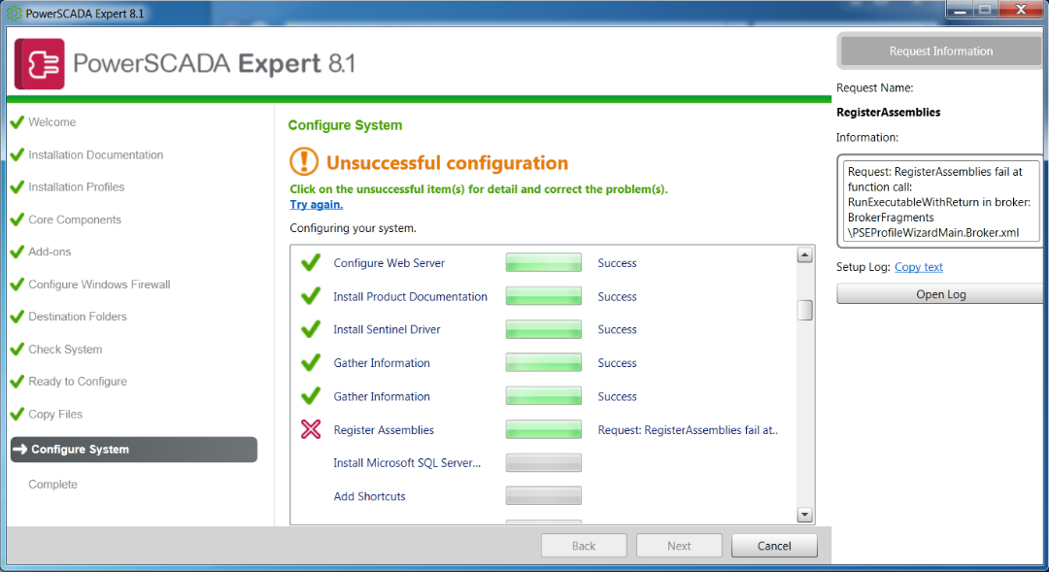Click checkmark next to Configure Windows Firewall
The width and height of the screenshot is (1049, 572).
[17, 285]
